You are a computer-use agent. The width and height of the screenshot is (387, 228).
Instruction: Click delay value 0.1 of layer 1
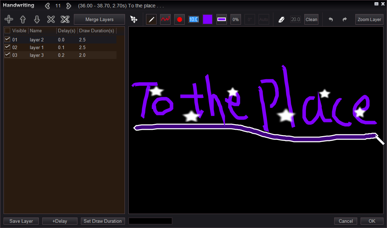click(x=61, y=47)
